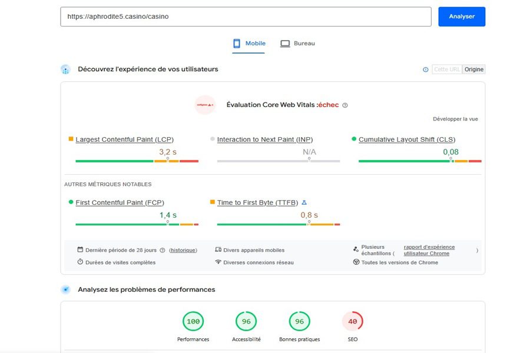Open rapport d'expérience utilisateur Chrome link

coord(429,250)
